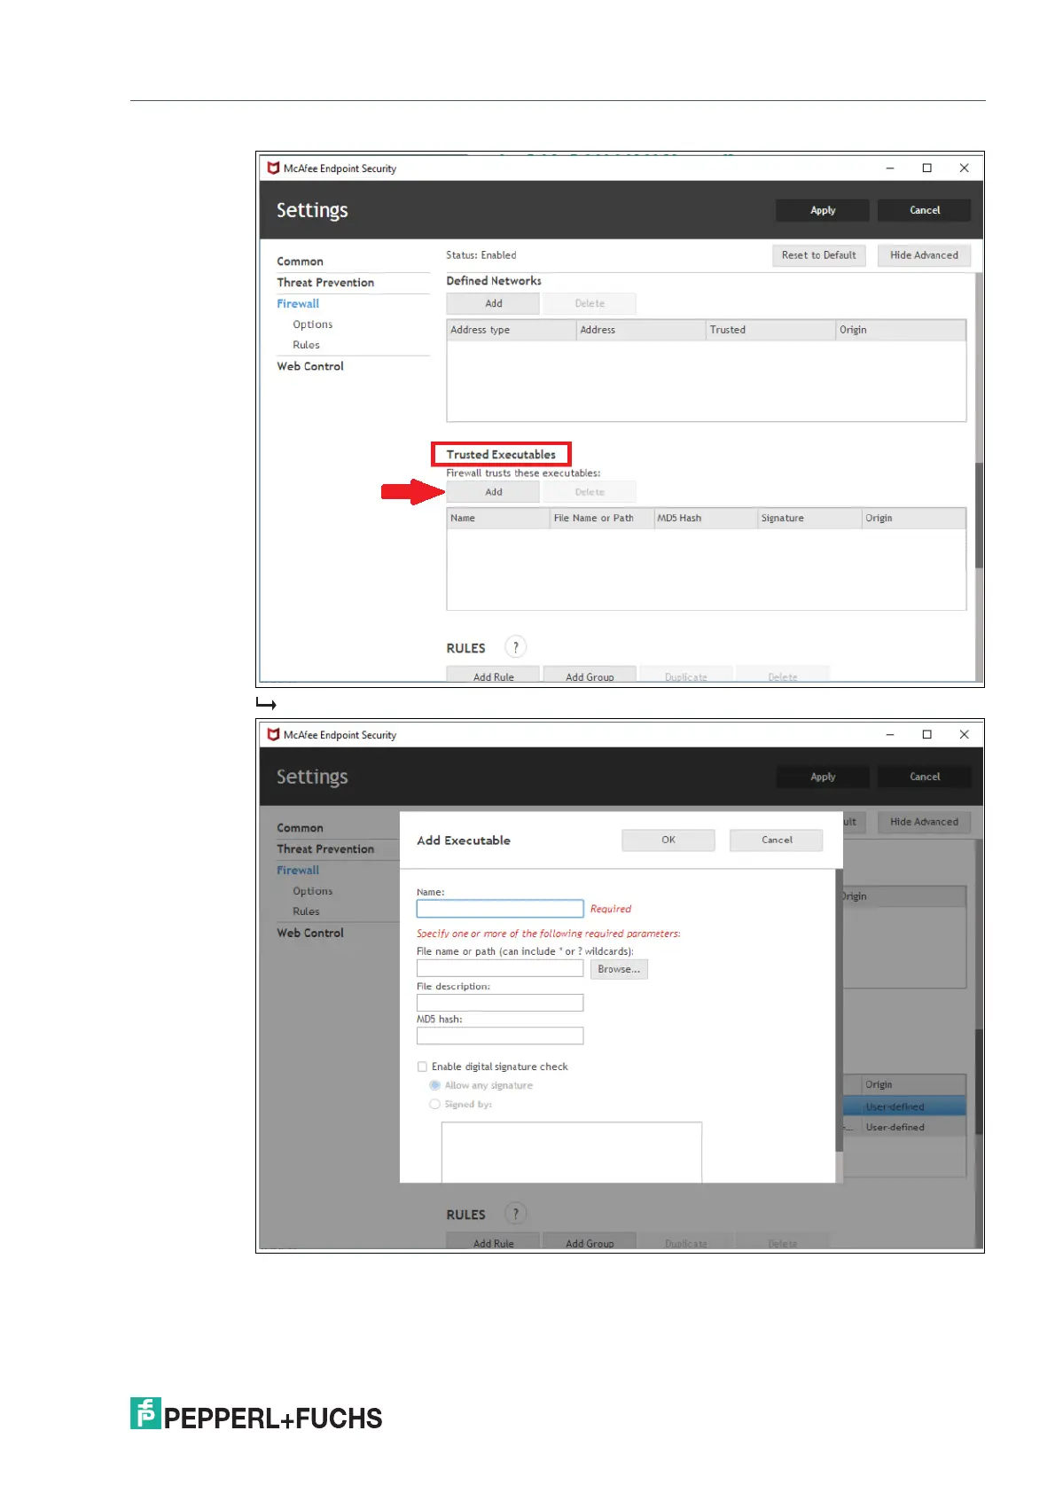
Task: Sort trusted executables by Name column
Action: [x=498, y=519]
